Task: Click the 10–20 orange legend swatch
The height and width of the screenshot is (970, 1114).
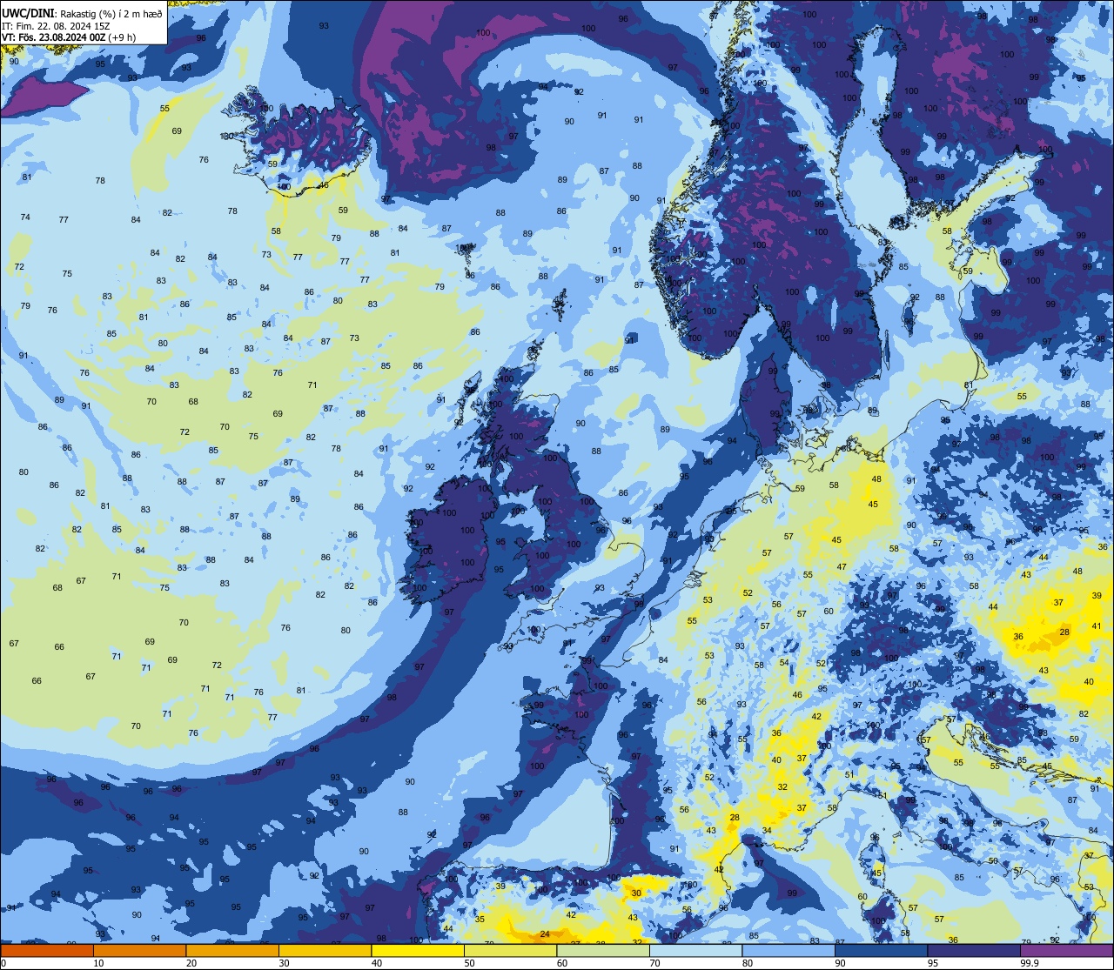Action: tap(139, 951)
